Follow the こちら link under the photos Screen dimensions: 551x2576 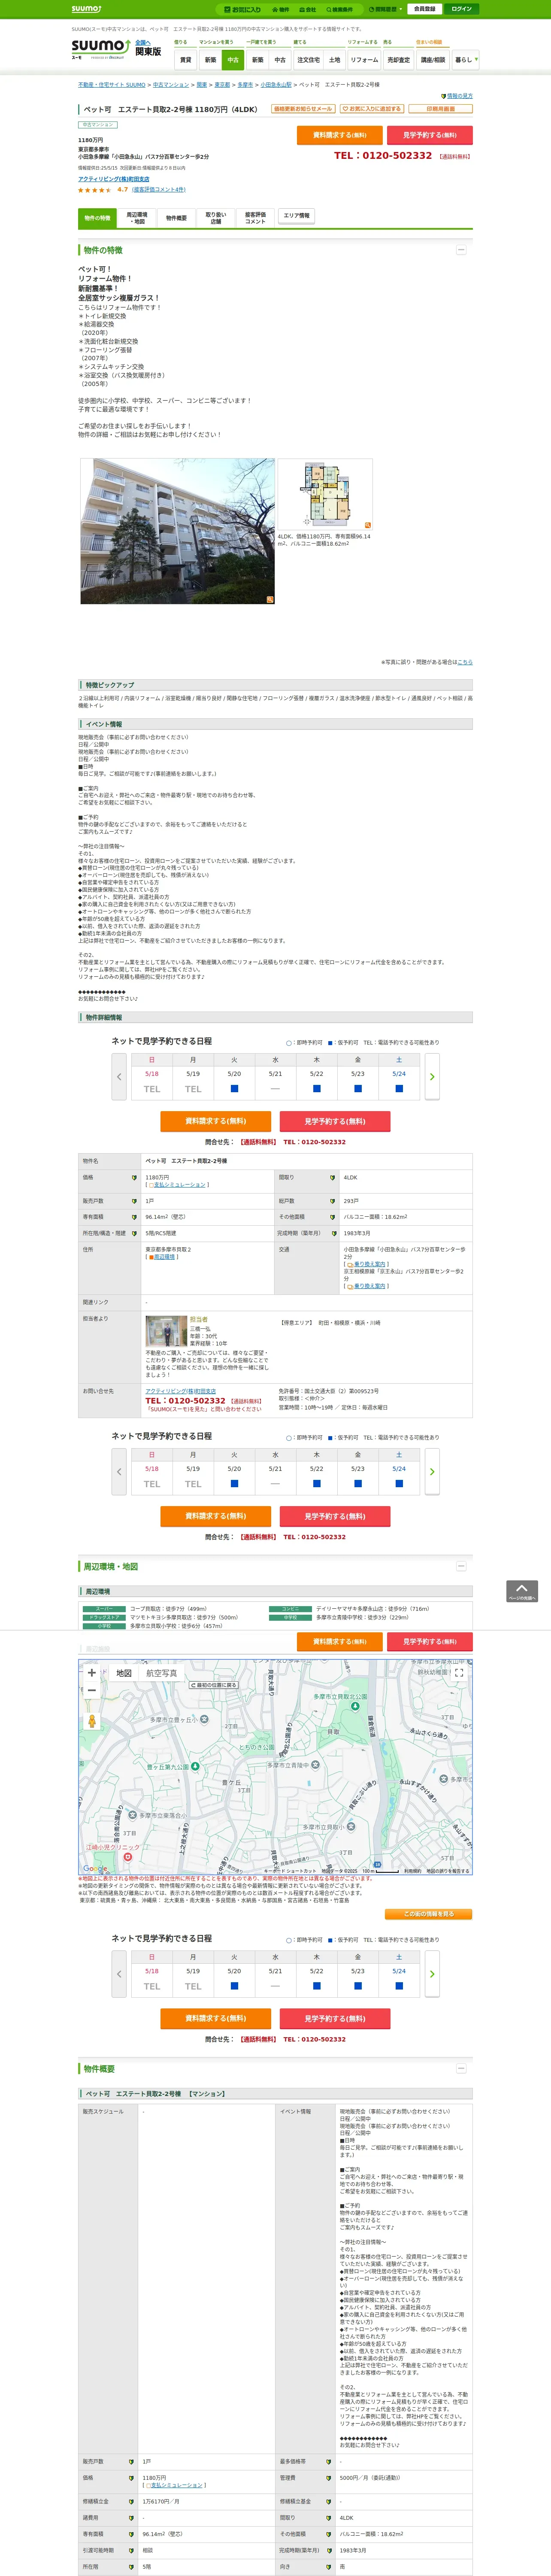pos(465,662)
